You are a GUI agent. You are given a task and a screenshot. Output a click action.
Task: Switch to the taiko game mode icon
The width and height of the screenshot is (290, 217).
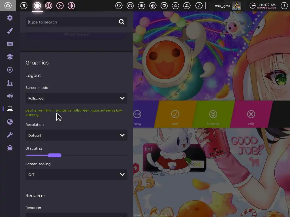(x=49, y=6)
